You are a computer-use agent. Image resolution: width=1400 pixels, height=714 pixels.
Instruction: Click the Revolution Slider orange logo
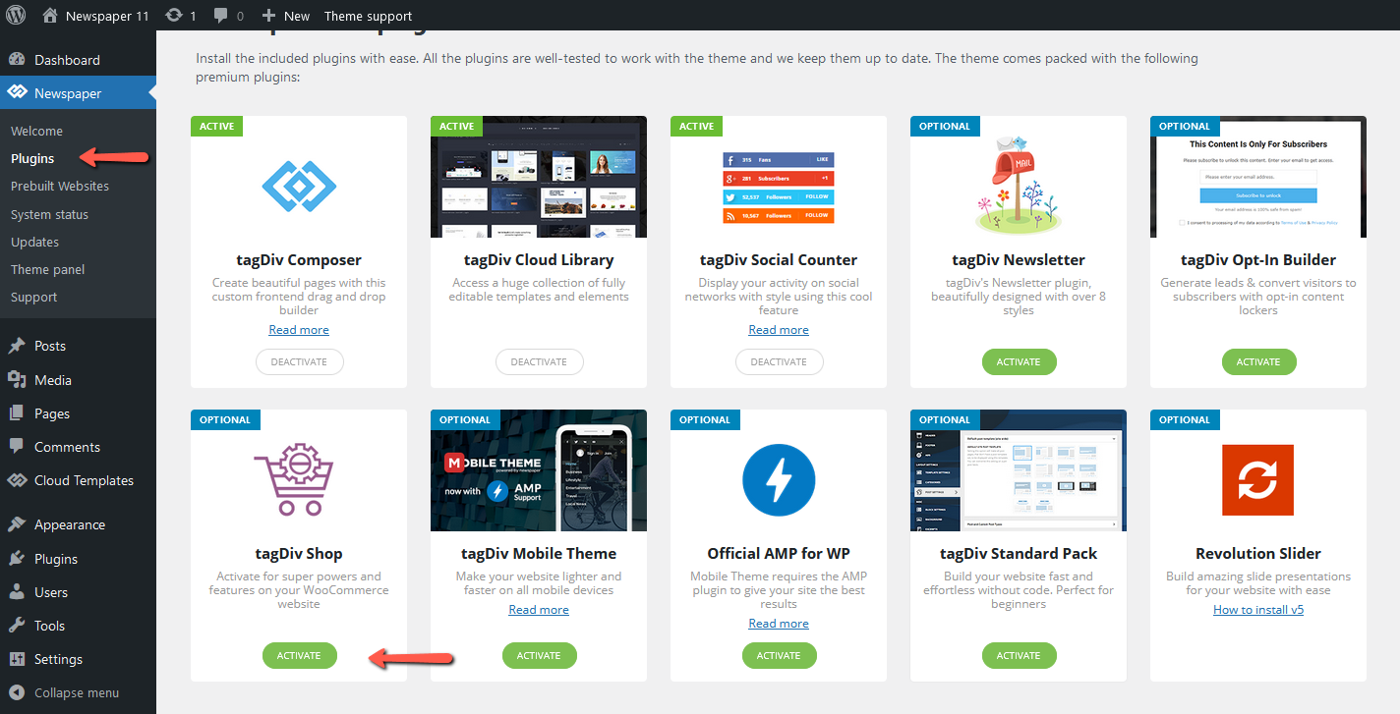point(1257,480)
